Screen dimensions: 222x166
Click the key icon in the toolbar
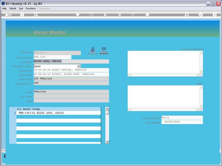coord(8,15)
